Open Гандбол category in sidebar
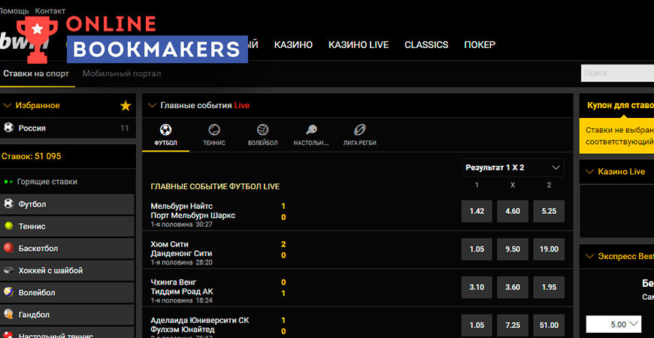 67,315
